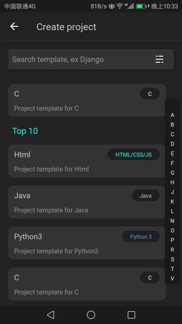Tap the Python 3 language tag

click(x=141, y=237)
